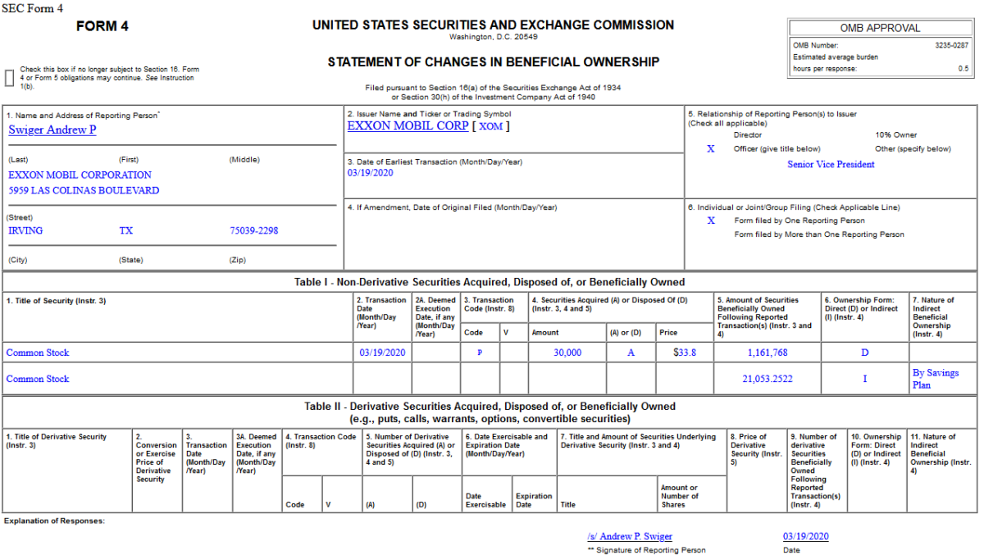
Task: Click the acquired code 'A' cell
Action: pyautogui.click(x=631, y=353)
